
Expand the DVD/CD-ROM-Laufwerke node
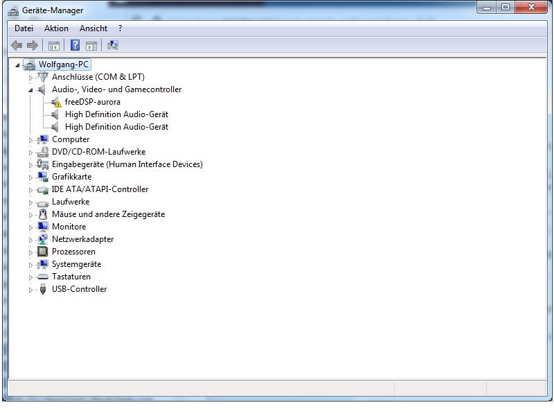coord(30,153)
